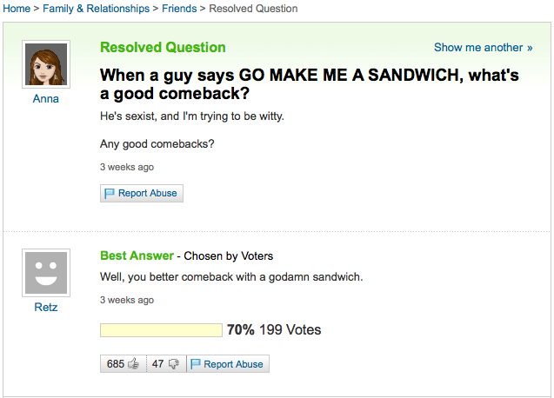Click the thumbs up icon on Retz's answer

(134, 364)
